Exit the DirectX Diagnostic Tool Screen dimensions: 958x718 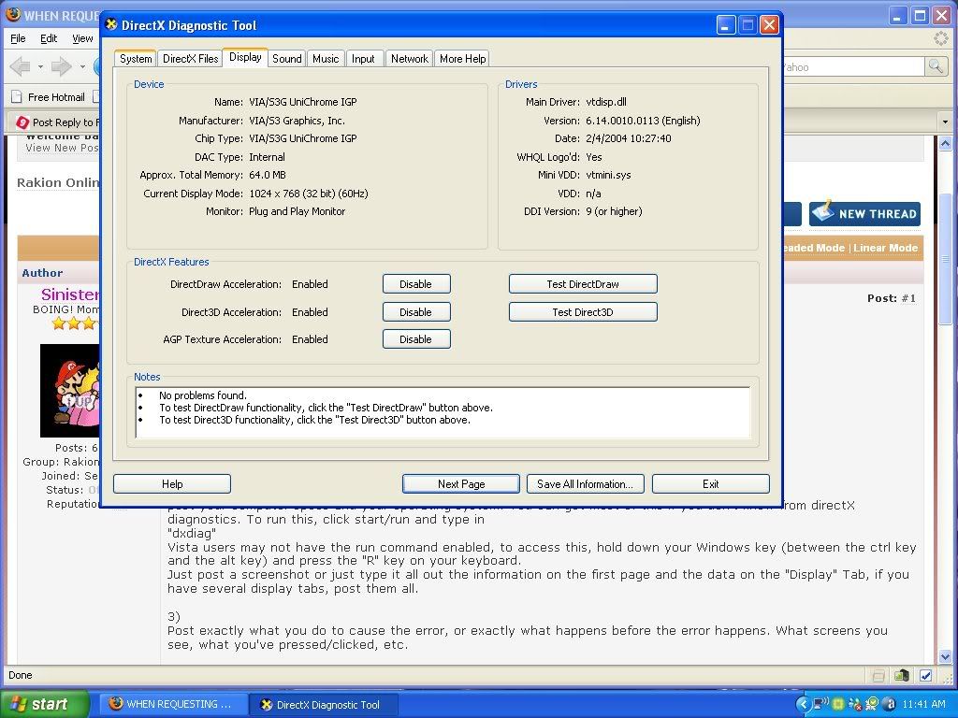pyautogui.click(x=711, y=483)
